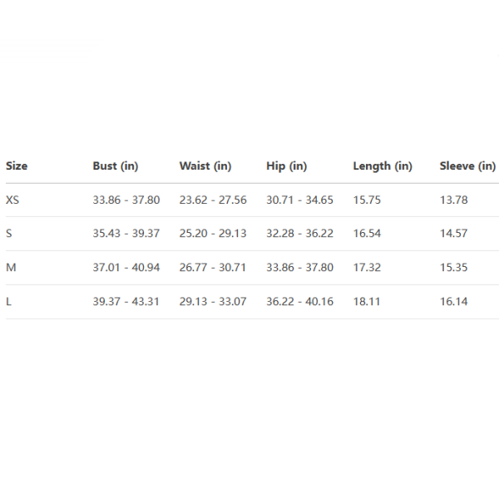This screenshot has width=499, height=499.
Task: Click the L size row label
Action: click(9, 302)
